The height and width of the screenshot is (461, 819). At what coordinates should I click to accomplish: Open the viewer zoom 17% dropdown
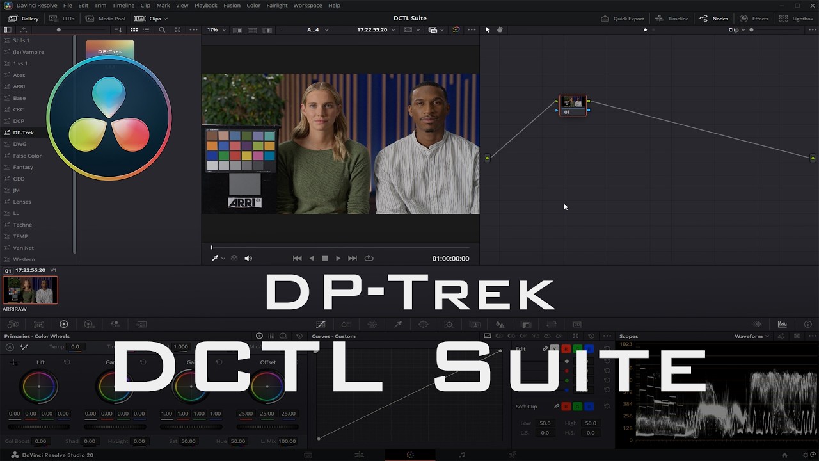coord(217,29)
